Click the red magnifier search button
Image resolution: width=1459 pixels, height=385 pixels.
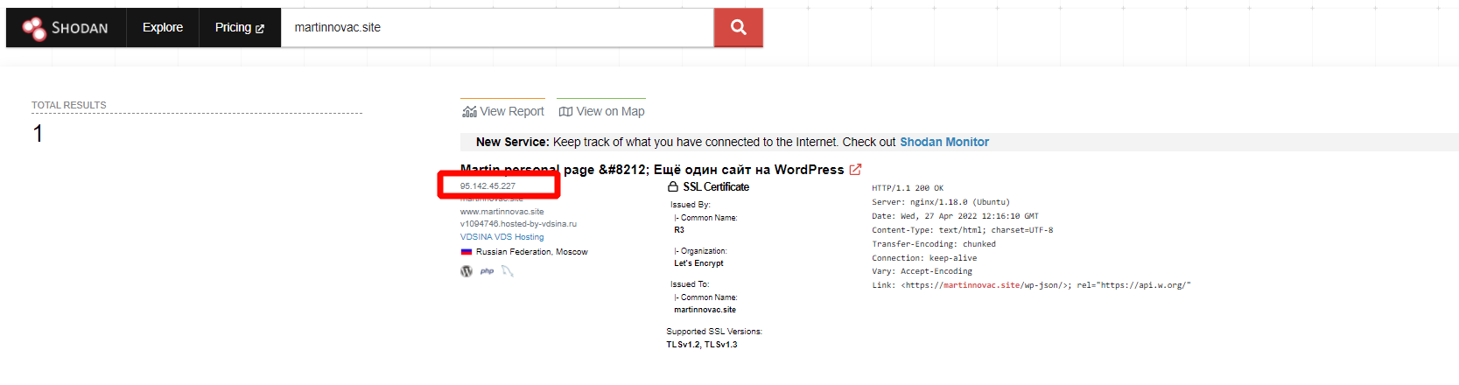(x=739, y=28)
